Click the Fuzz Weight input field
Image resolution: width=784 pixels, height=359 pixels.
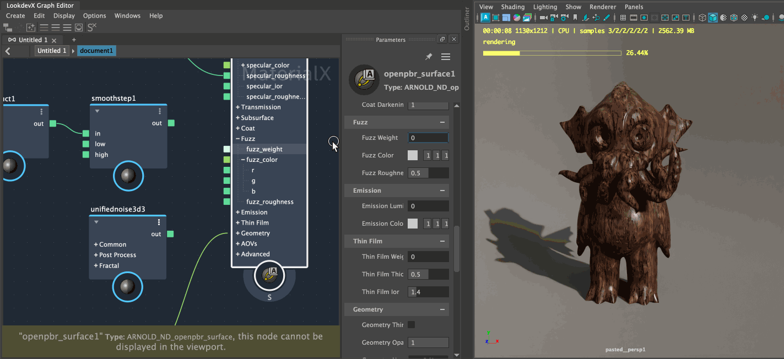point(428,138)
